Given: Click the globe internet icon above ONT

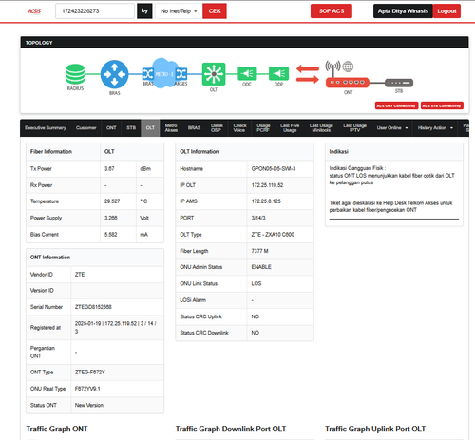Looking at the screenshot, I should (348, 67).
